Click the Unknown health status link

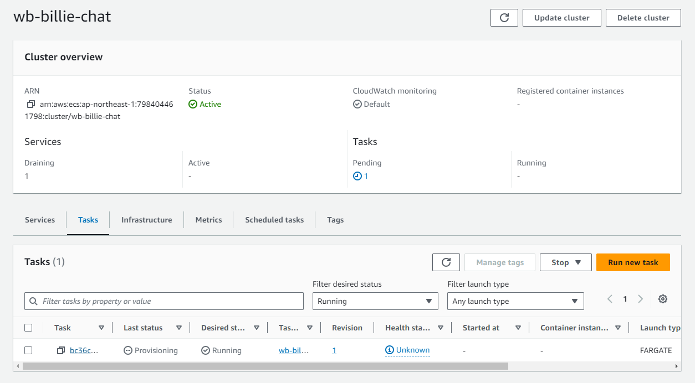(413, 350)
